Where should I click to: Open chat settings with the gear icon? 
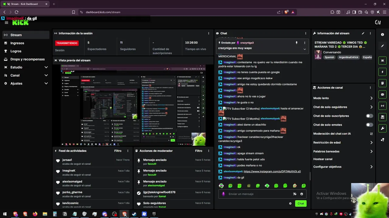(x=290, y=203)
